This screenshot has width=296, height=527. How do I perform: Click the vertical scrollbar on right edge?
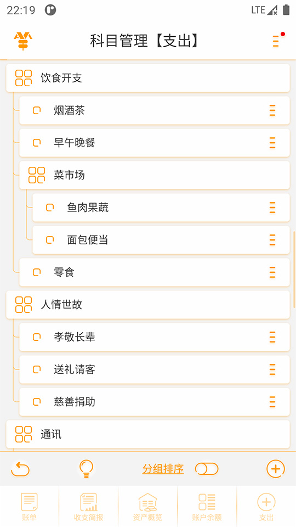tap(294, 270)
